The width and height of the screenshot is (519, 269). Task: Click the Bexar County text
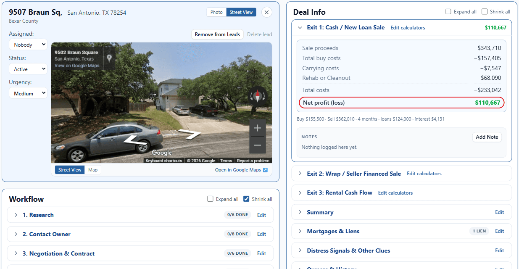click(x=24, y=21)
